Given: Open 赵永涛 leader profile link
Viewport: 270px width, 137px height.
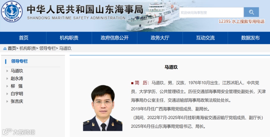Looking at the screenshot, I should (x=17, y=78).
